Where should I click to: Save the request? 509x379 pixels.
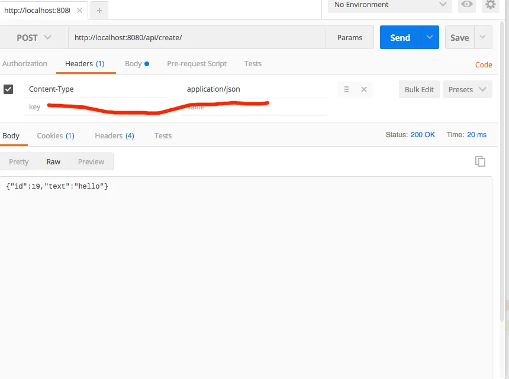point(460,38)
